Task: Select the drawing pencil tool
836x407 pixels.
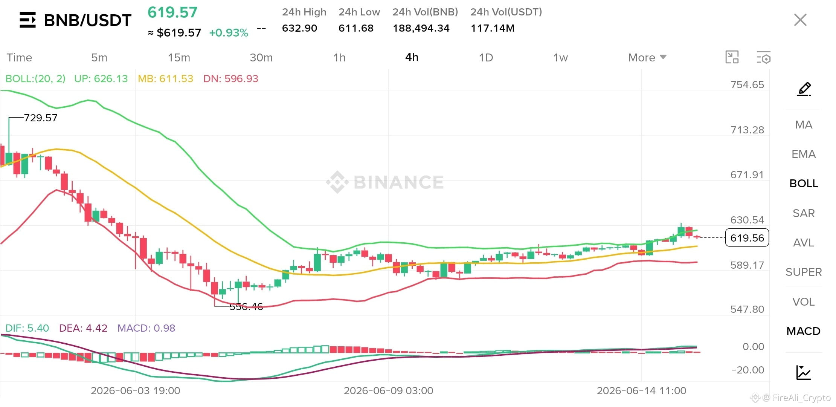Action: pyautogui.click(x=804, y=89)
